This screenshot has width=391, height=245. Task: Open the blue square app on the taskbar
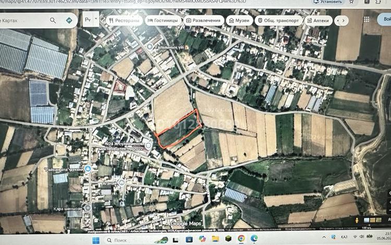(189, 239)
